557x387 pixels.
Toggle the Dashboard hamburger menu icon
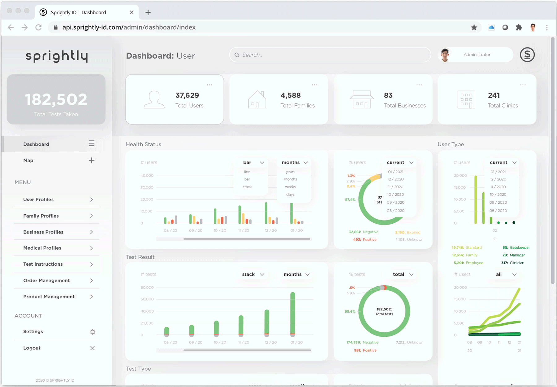click(91, 144)
